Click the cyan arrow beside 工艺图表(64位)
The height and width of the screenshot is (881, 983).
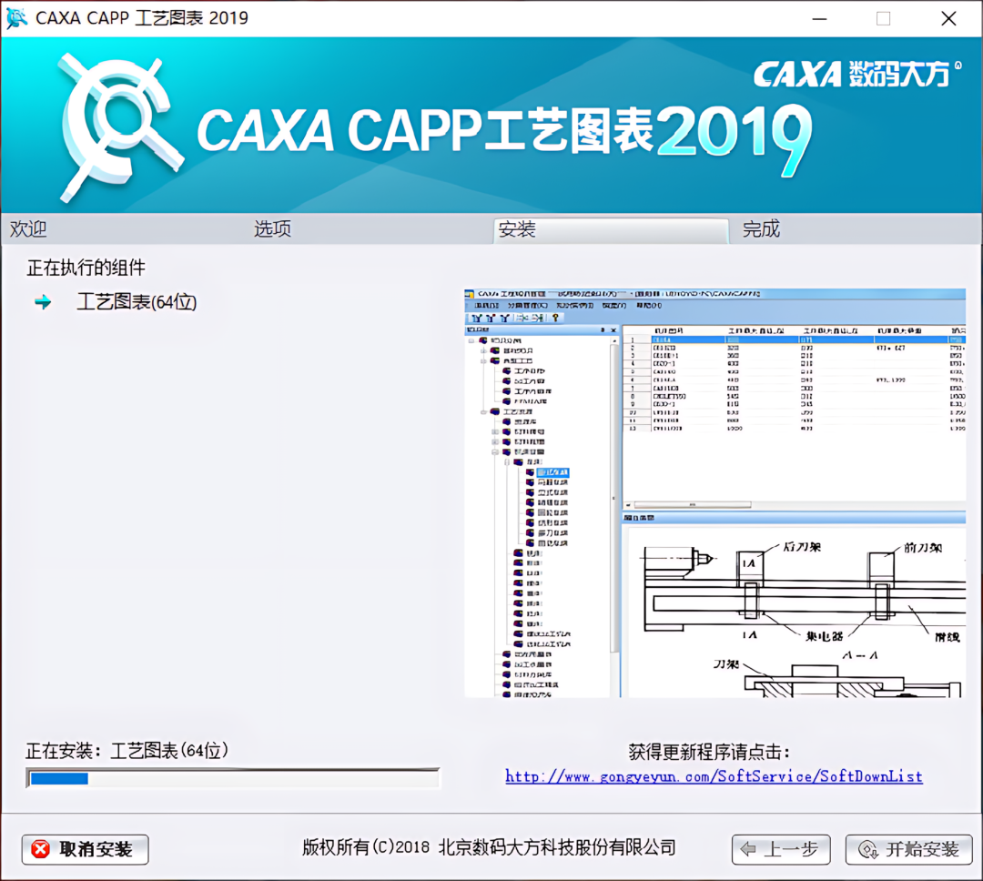43,302
